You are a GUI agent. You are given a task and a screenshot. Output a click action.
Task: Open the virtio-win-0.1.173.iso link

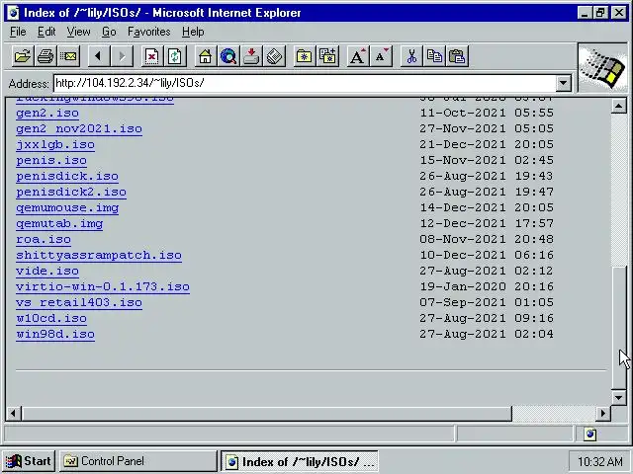[x=103, y=286]
